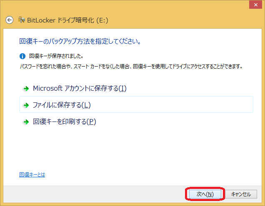Click green arrow beside 回復キーを印刷する

[26, 122]
